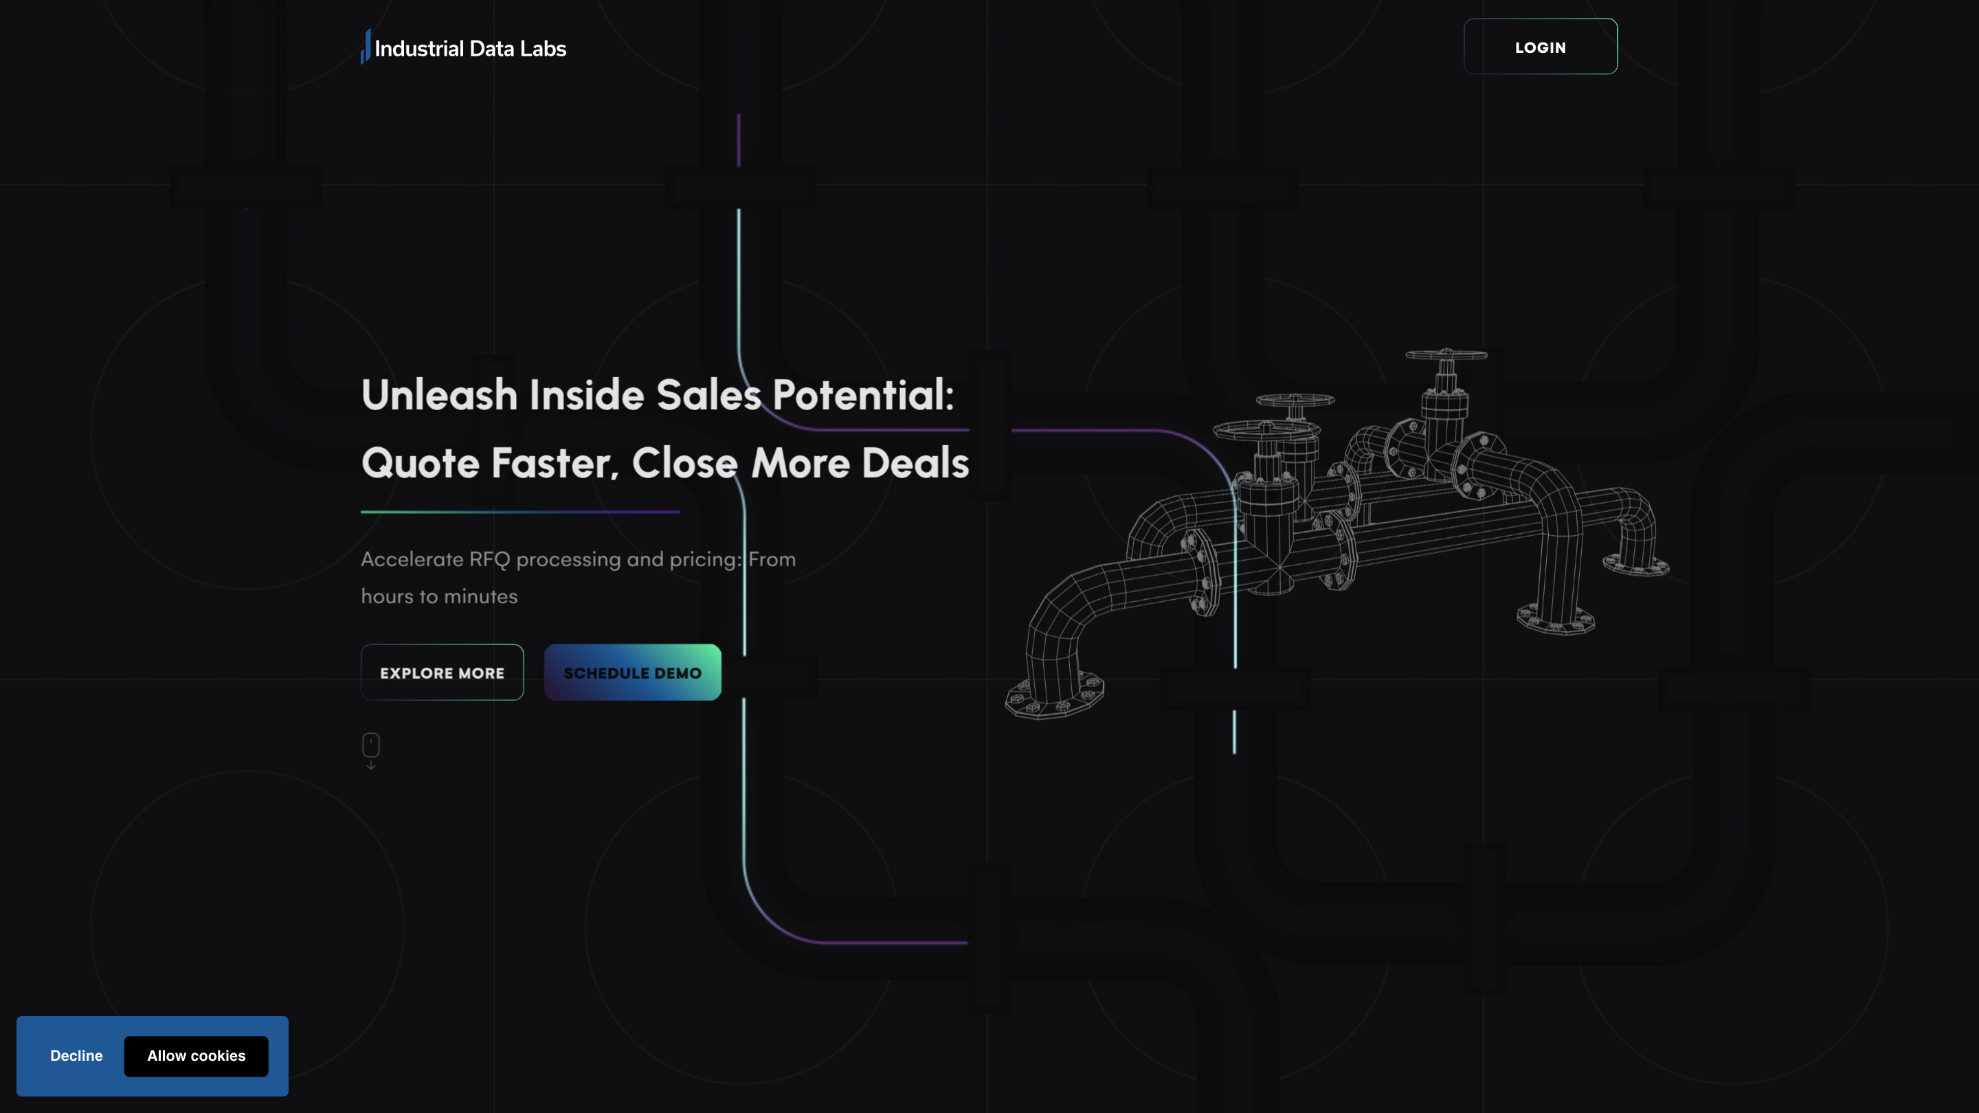Allow cookies in the consent banner
Screen dimensions: 1979x1113
pos(196,1056)
